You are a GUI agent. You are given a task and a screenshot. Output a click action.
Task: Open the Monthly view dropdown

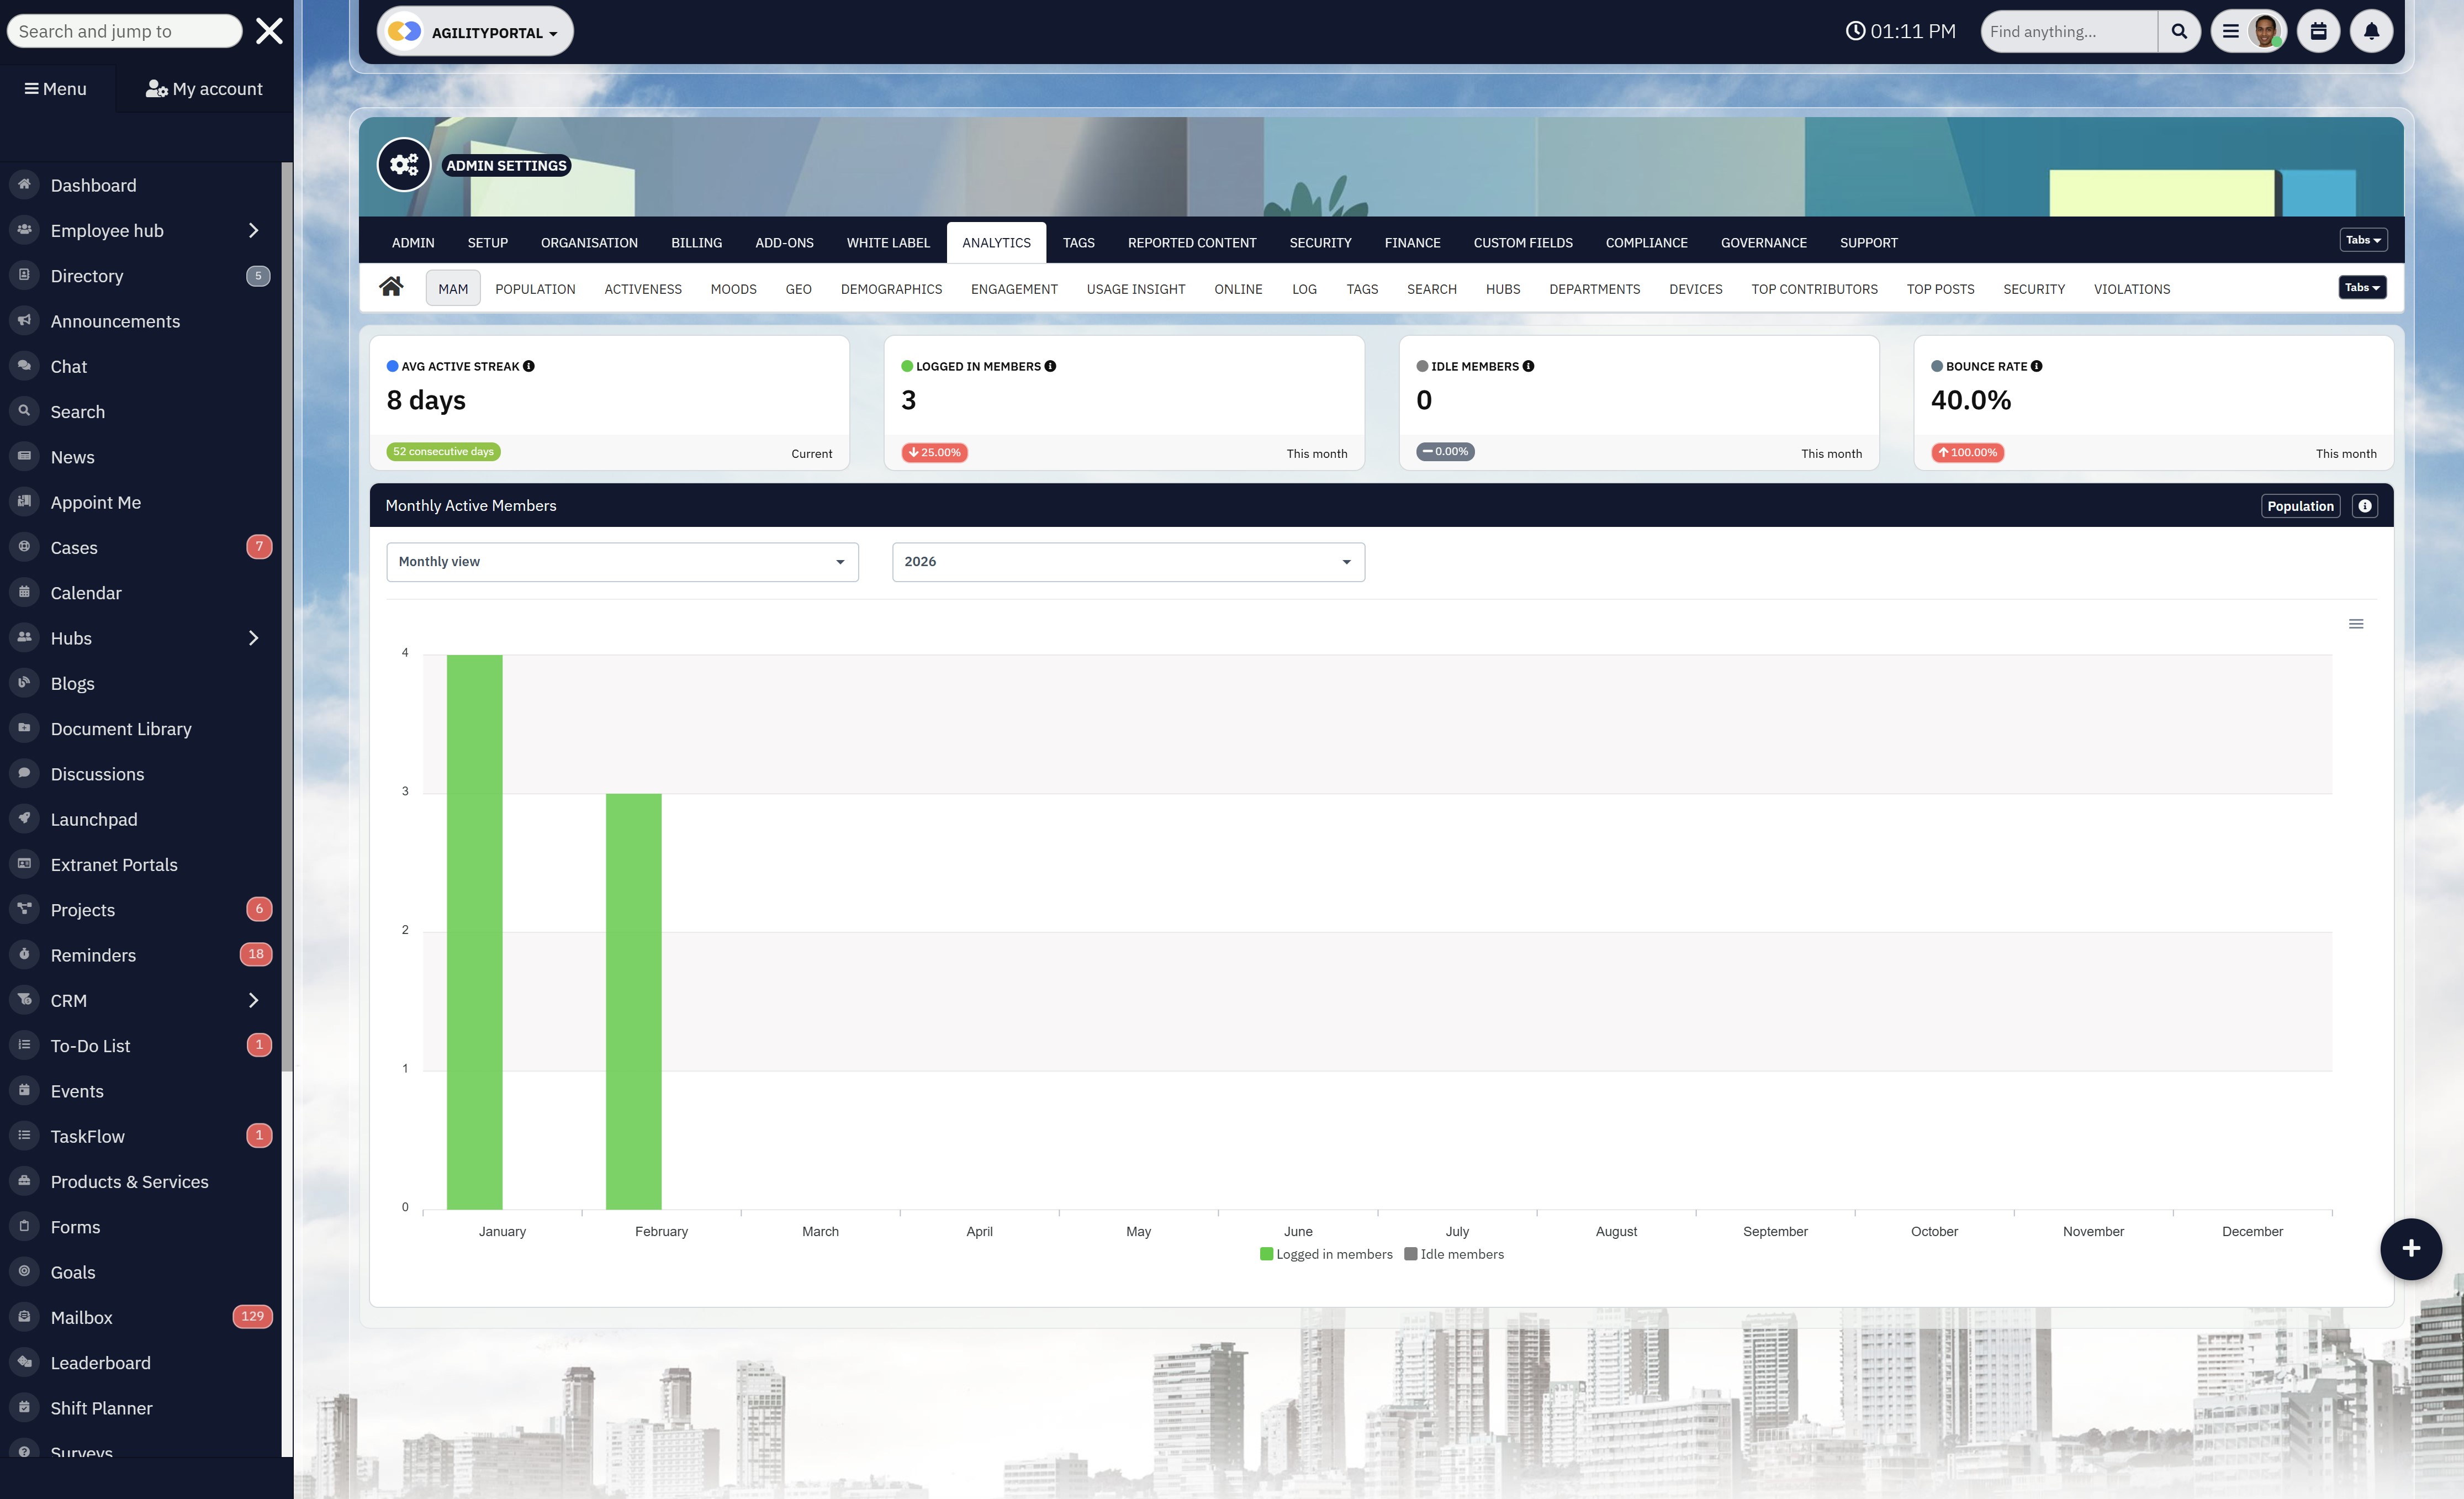622,562
